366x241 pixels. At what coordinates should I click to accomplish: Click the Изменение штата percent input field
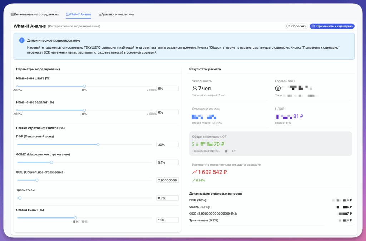click(x=167, y=89)
